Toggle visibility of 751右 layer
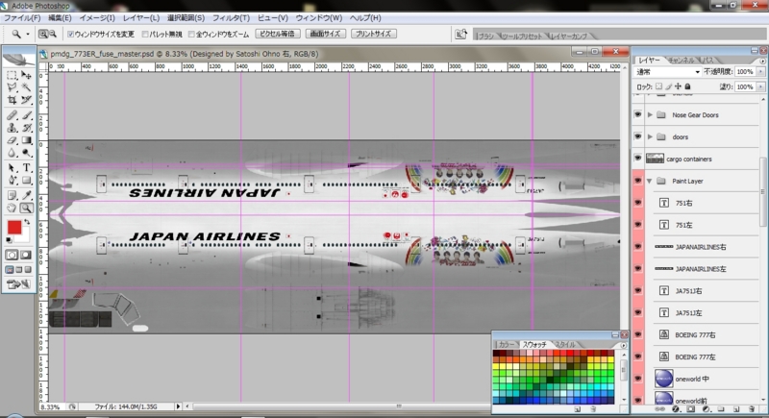 tap(637, 203)
